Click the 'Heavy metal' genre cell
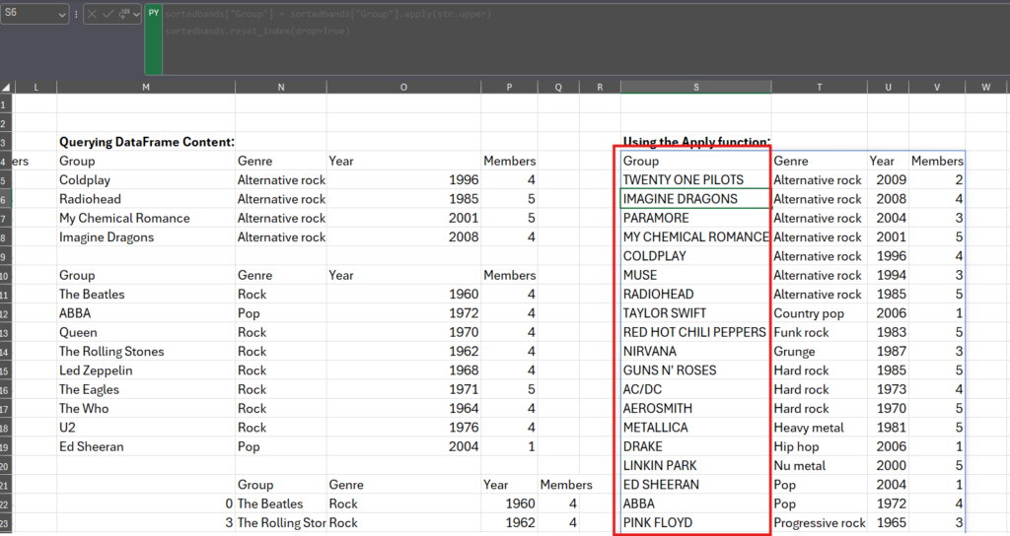 pos(820,428)
